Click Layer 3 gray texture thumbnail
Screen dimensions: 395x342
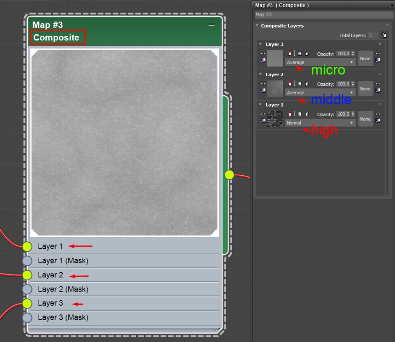tap(275, 58)
